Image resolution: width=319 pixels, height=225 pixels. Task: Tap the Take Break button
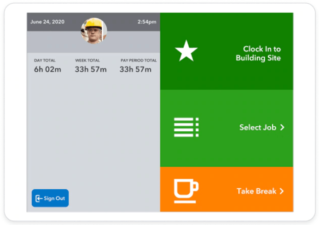point(226,189)
